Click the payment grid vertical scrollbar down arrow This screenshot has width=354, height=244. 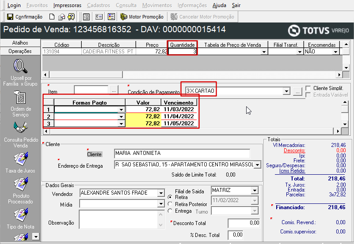345,124
